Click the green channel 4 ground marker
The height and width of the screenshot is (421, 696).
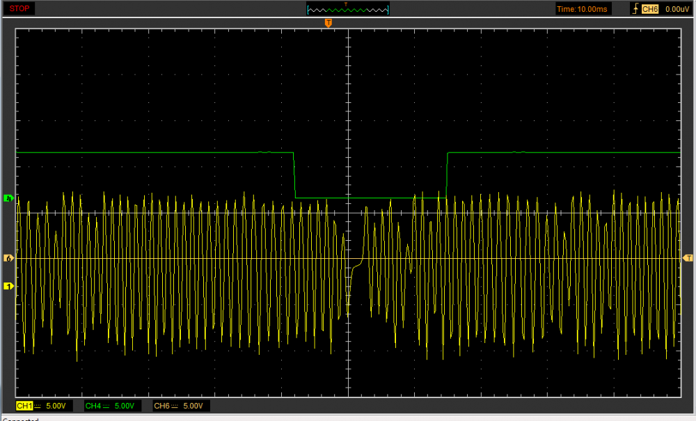point(8,198)
